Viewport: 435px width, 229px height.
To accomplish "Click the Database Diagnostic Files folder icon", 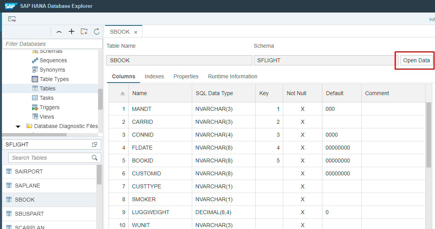I will click(29, 126).
